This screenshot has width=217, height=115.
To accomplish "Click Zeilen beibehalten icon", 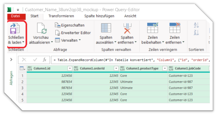I will click(x=153, y=28).
